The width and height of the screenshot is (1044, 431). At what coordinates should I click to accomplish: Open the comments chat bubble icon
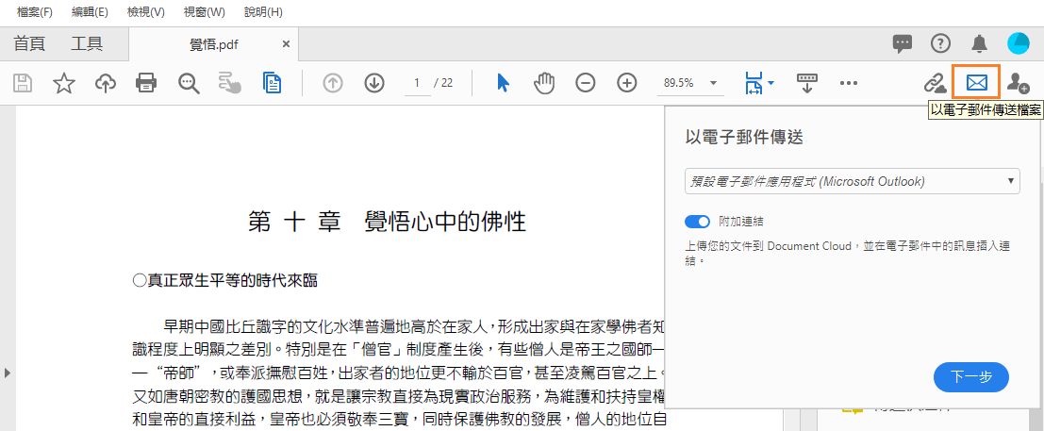tap(903, 44)
